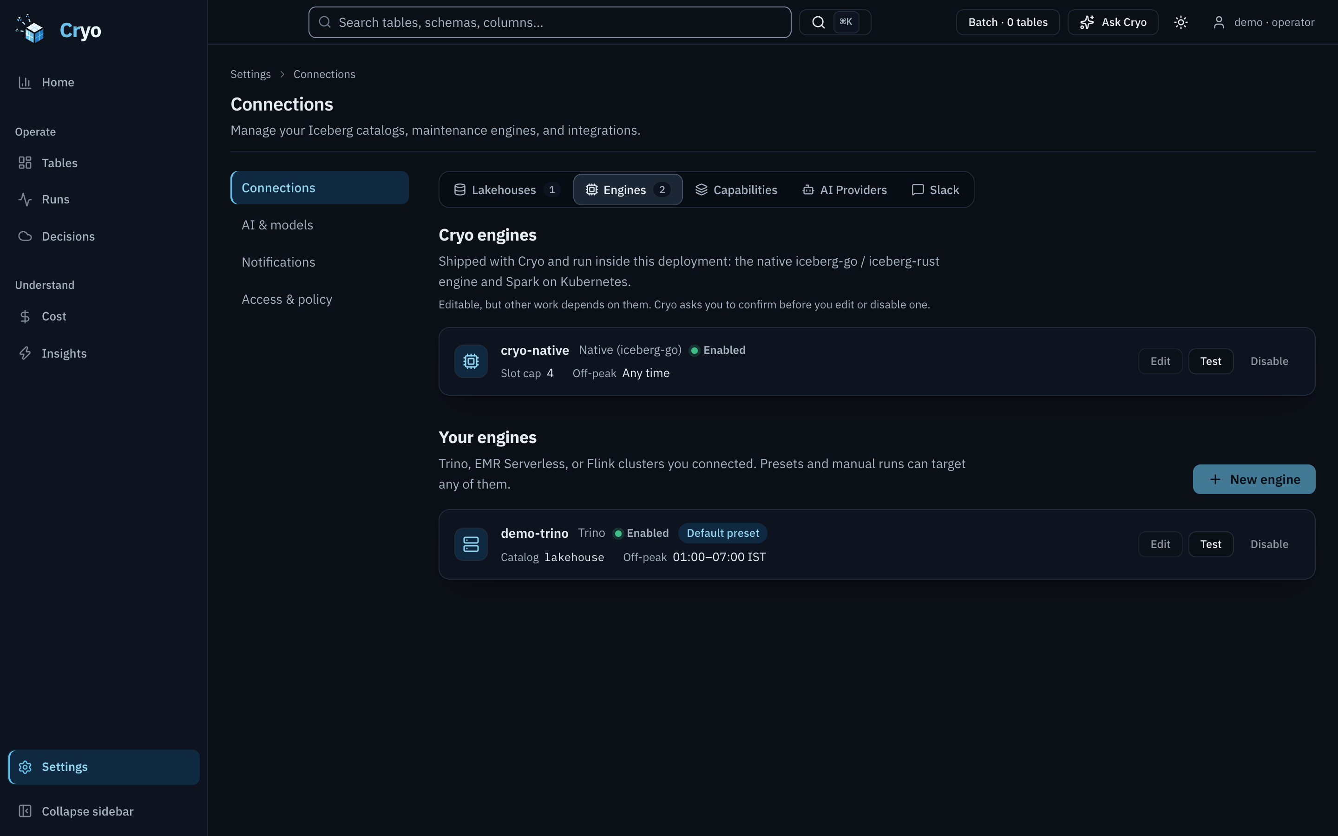Edit the demo-trino engine
The image size is (1338, 836).
coord(1160,544)
